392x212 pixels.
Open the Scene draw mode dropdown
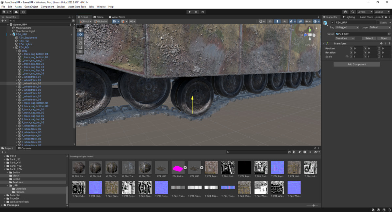pyautogui.click(x=262, y=21)
